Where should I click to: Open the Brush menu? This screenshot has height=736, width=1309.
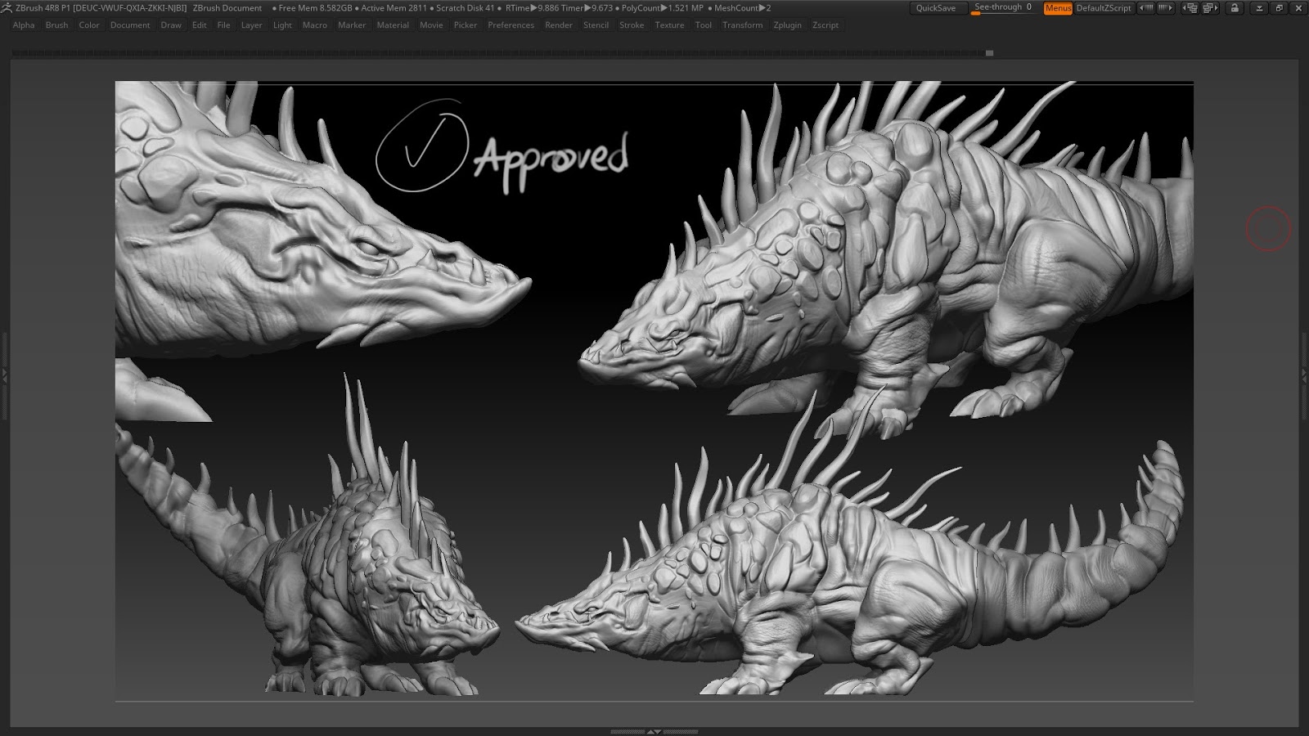(x=56, y=25)
